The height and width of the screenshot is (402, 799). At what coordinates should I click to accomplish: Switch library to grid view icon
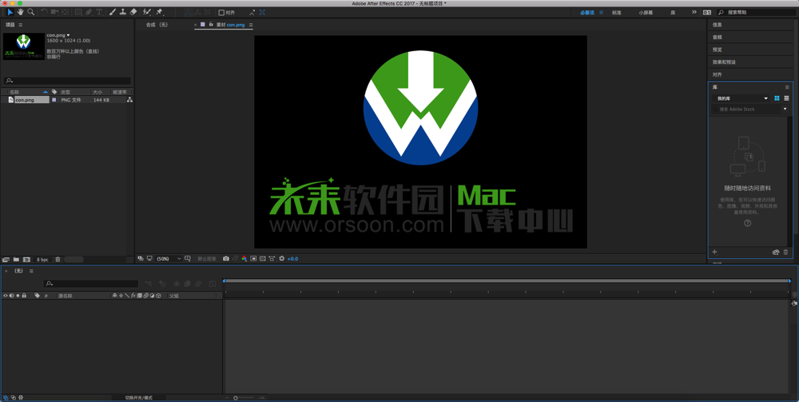[x=777, y=98]
